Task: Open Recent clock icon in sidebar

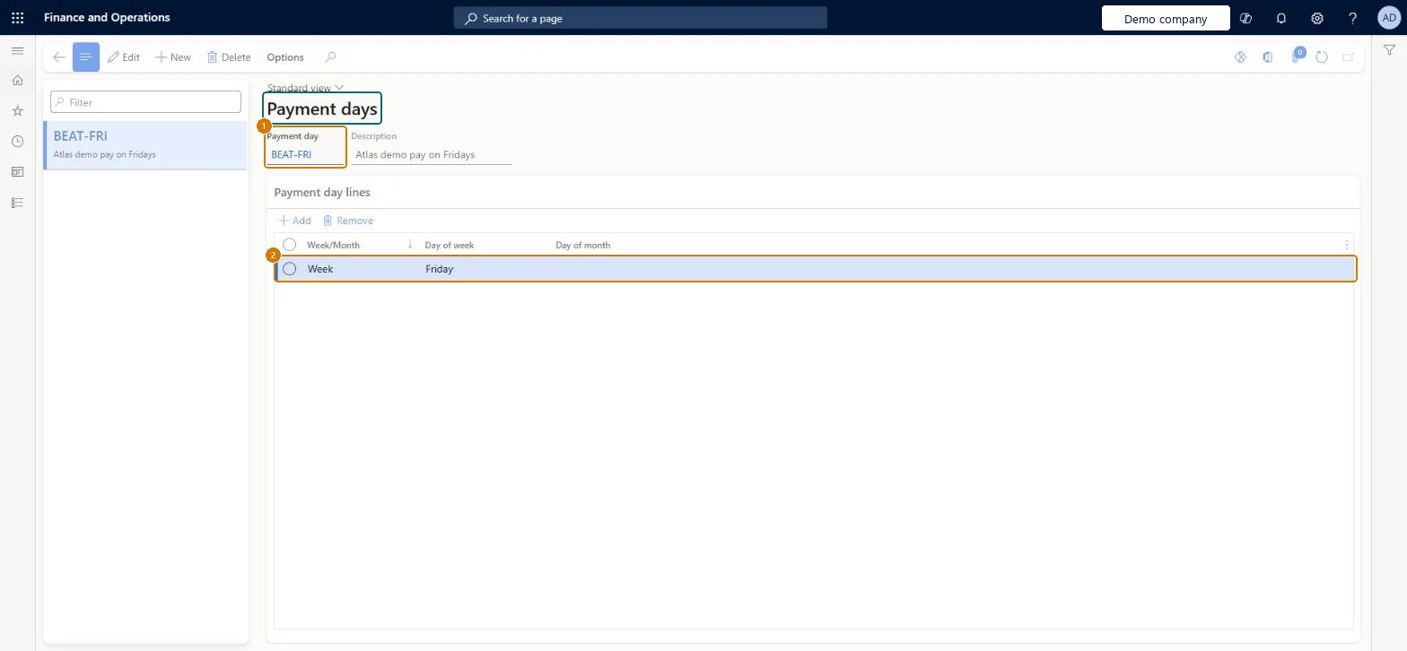Action: click(x=17, y=142)
